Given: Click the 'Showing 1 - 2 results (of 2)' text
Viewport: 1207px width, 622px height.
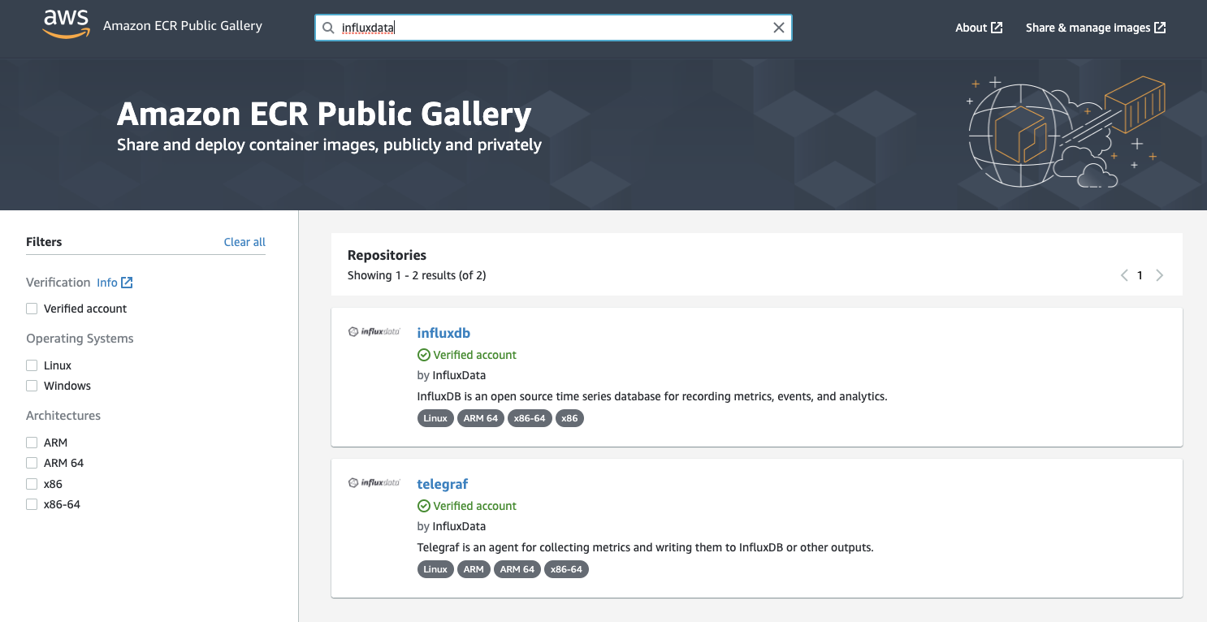Looking at the screenshot, I should pyautogui.click(x=417, y=275).
